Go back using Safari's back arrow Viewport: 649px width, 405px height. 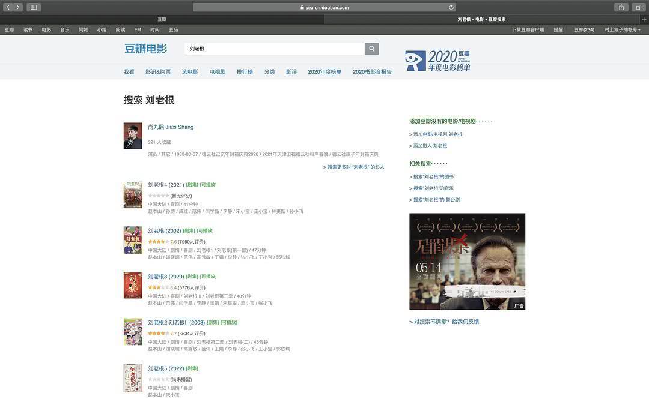(x=8, y=7)
